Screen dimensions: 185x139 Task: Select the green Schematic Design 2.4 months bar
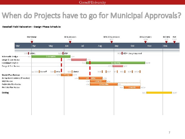(x=51, y=56)
